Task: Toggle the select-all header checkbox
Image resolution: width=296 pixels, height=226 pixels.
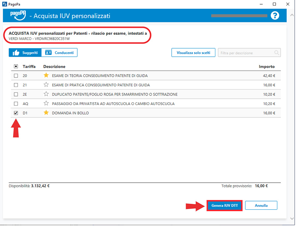Action: point(16,67)
